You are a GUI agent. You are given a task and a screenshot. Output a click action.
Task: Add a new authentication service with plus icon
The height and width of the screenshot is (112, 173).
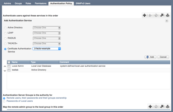coord(144,15)
